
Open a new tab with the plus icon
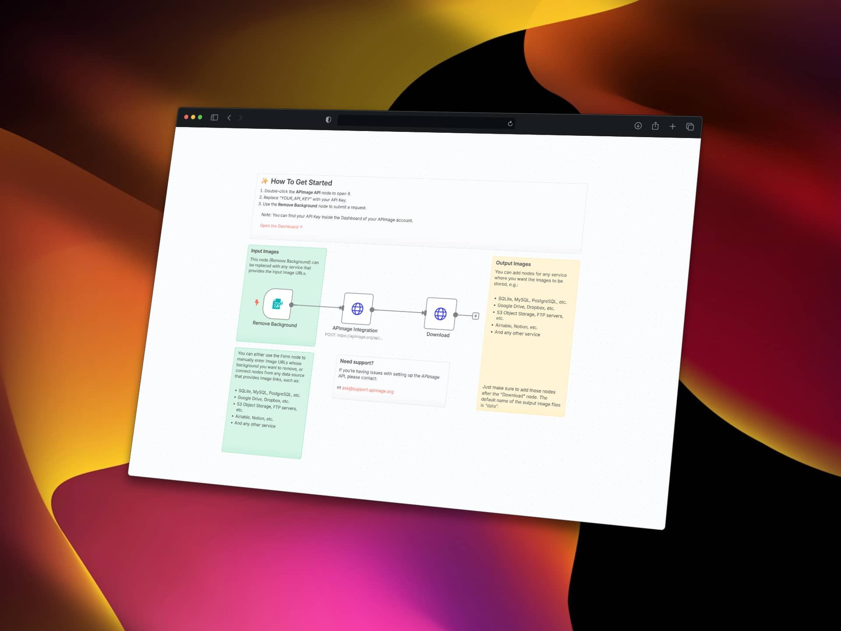tap(672, 127)
